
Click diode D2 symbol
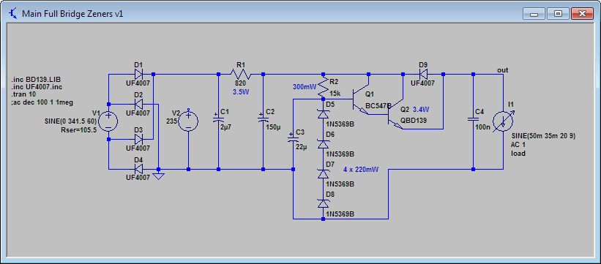pyautogui.click(x=138, y=104)
